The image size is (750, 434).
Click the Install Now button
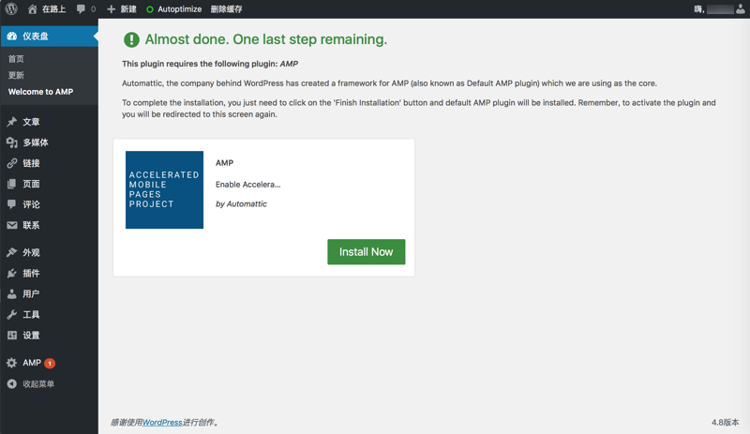pyautogui.click(x=366, y=252)
